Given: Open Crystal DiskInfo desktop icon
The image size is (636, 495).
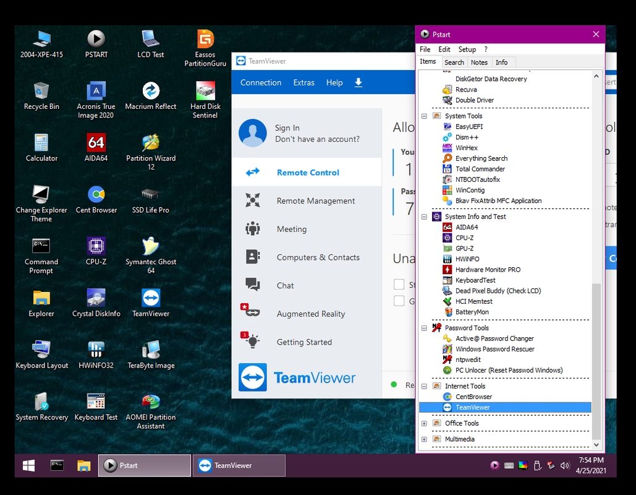Looking at the screenshot, I should (x=96, y=303).
